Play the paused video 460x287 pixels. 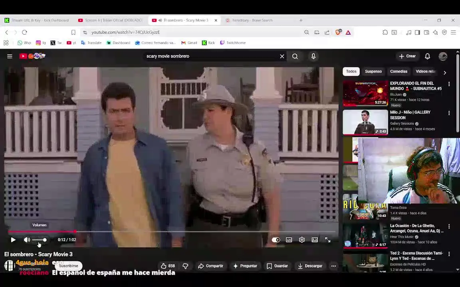click(x=13, y=240)
